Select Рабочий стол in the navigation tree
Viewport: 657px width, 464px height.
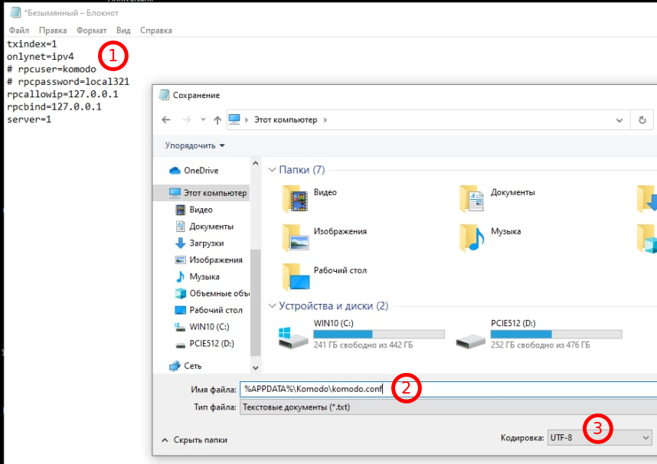[x=216, y=310]
